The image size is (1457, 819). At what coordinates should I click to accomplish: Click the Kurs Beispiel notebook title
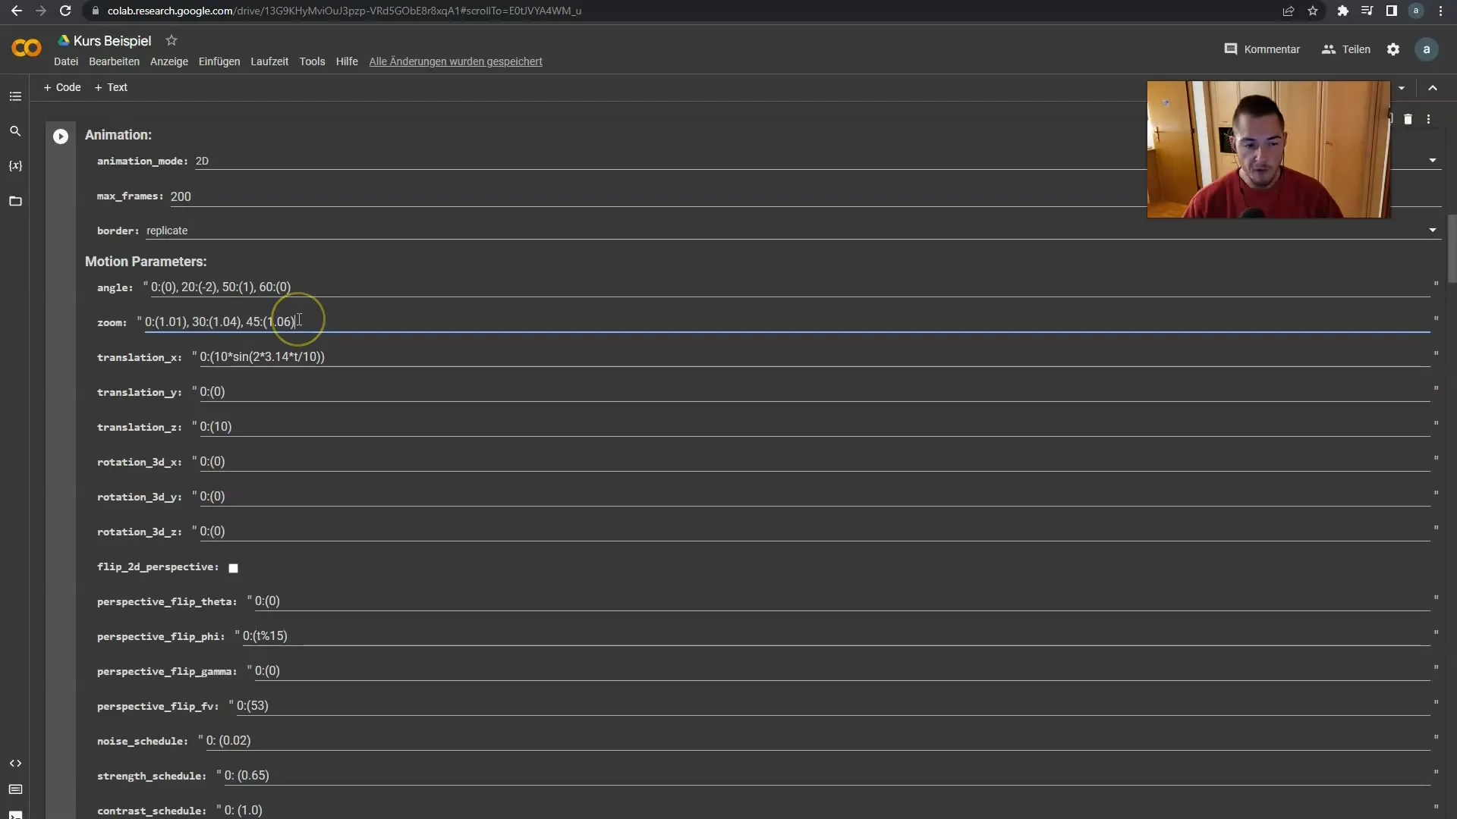pyautogui.click(x=112, y=41)
